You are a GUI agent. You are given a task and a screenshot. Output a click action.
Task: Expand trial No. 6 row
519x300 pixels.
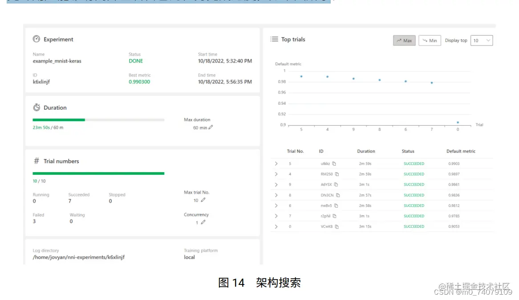coord(276,205)
